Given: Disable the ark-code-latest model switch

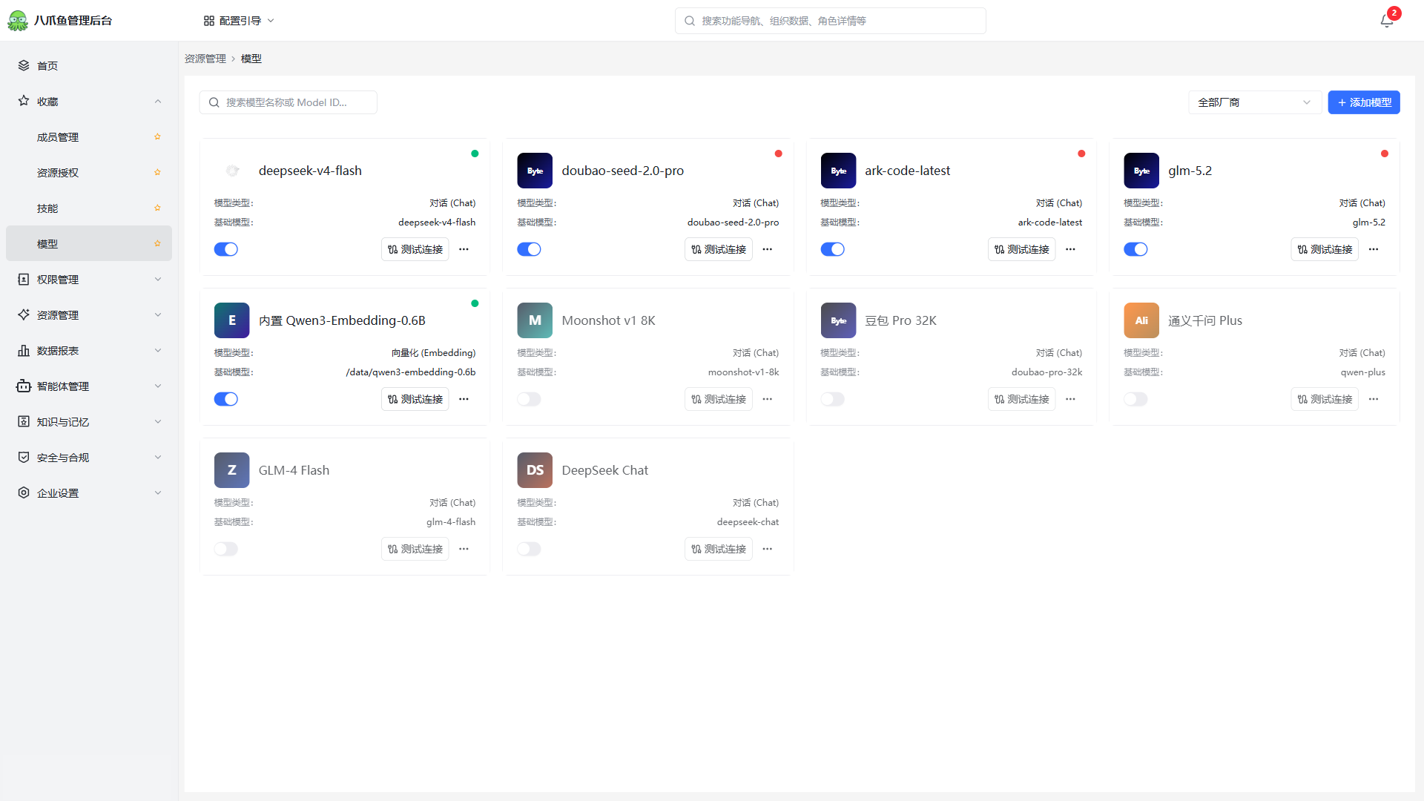Looking at the screenshot, I should (832, 249).
